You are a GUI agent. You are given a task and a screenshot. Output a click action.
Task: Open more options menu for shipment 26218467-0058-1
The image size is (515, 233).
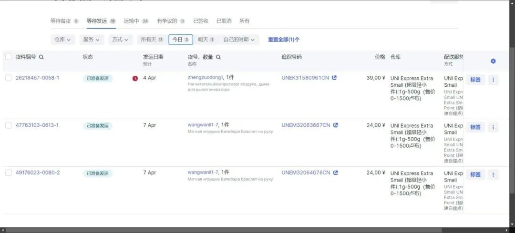tap(493, 80)
